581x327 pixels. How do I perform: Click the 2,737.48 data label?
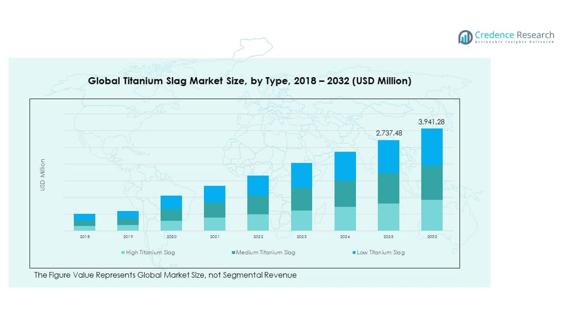(x=389, y=133)
